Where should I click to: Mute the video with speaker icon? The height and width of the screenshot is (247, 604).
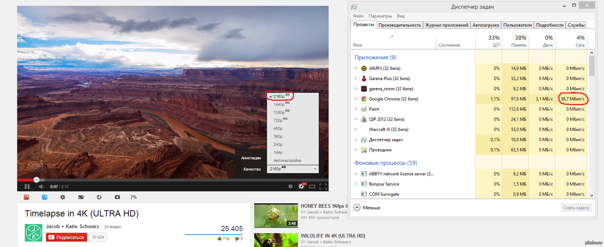tap(42, 186)
